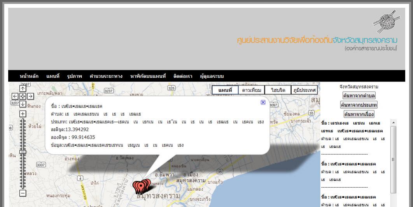The width and height of the screenshot is (413, 207).
Task: Switch map view to แผนที่
Action: [225, 90]
